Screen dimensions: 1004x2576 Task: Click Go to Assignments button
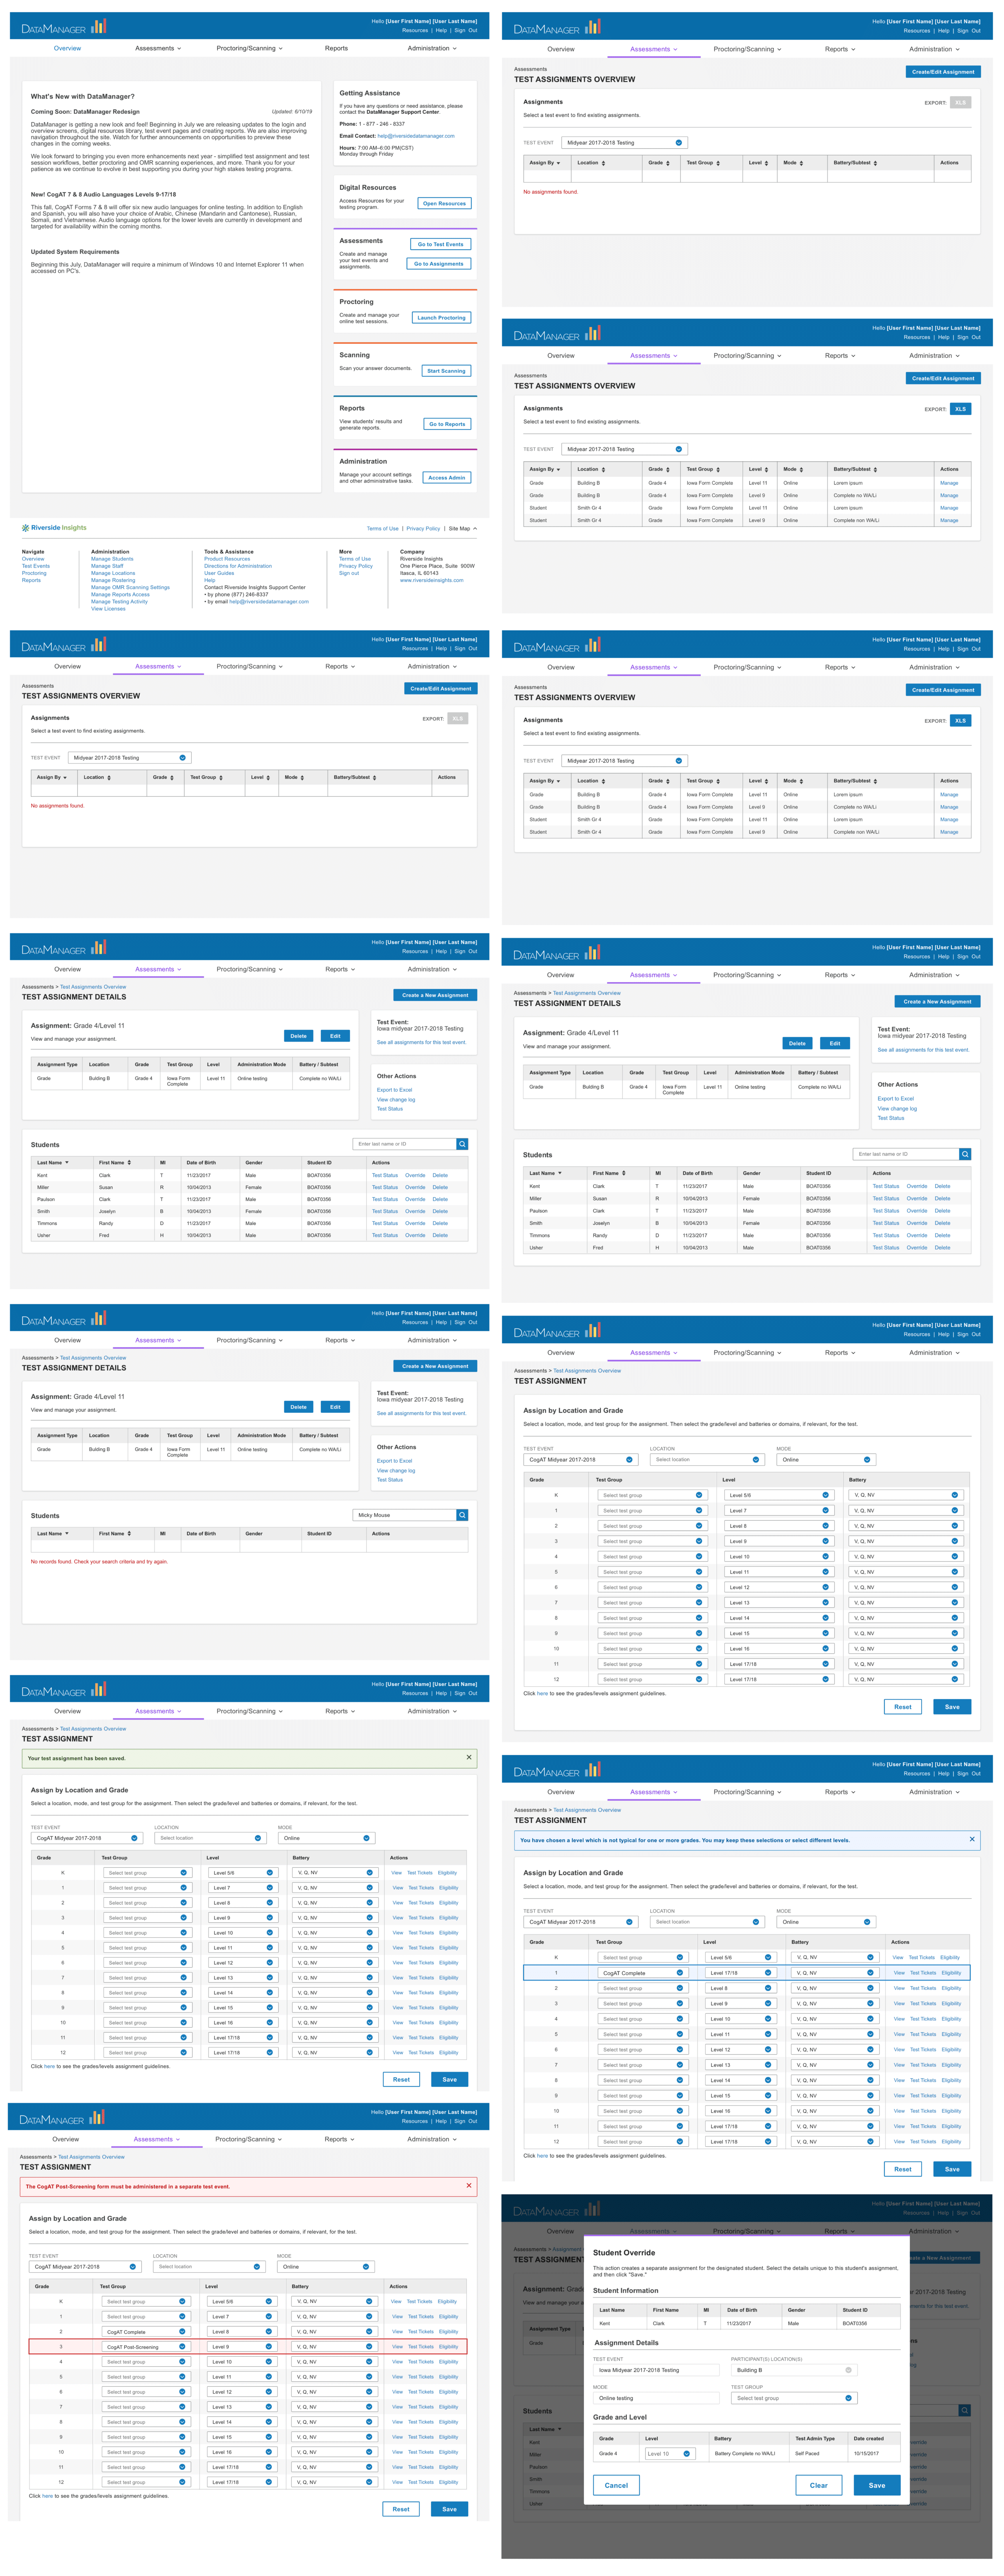point(439,264)
